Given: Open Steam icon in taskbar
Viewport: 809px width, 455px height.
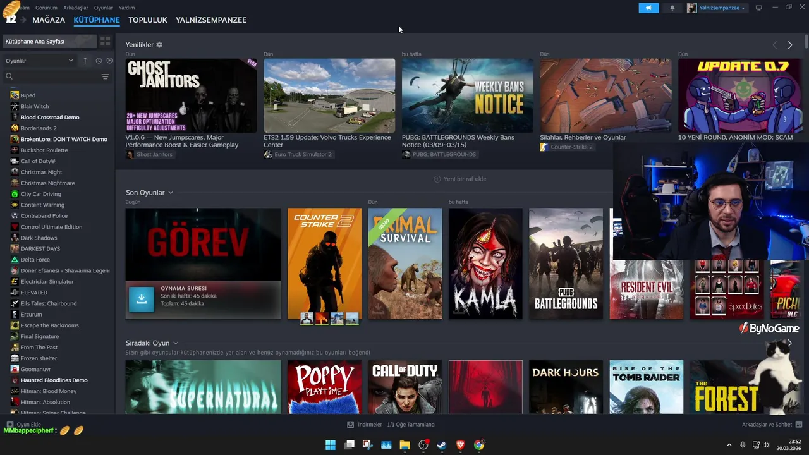Looking at the screenshot, I should (442, 445).
